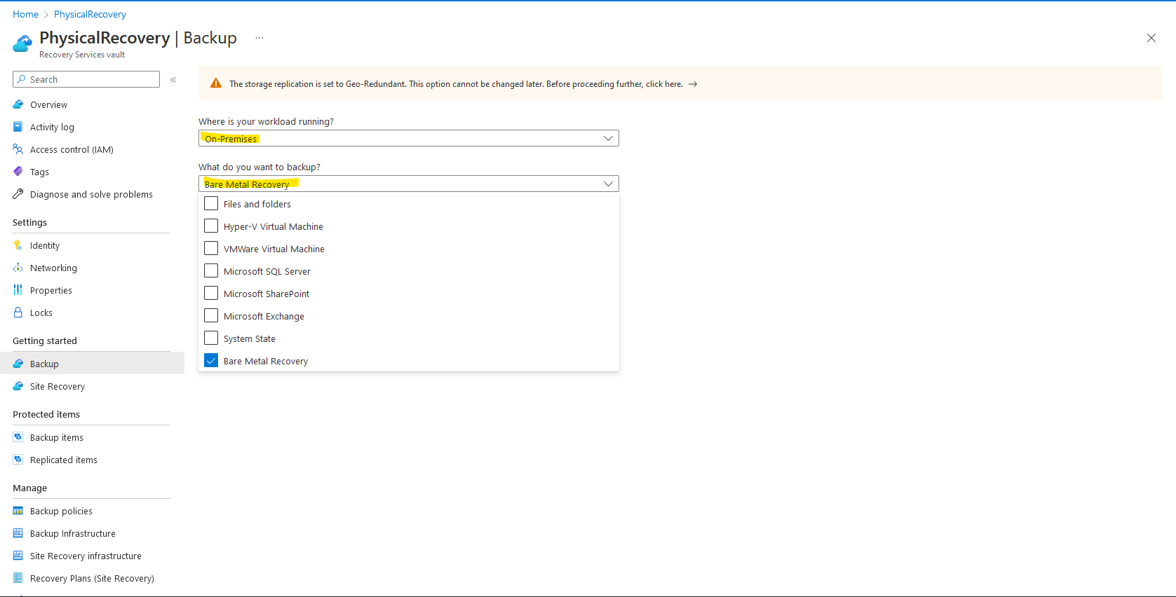The width and height of the screenshot is (1176, 597).
Task: Click the Networking icon
Action: pos(18,268)
